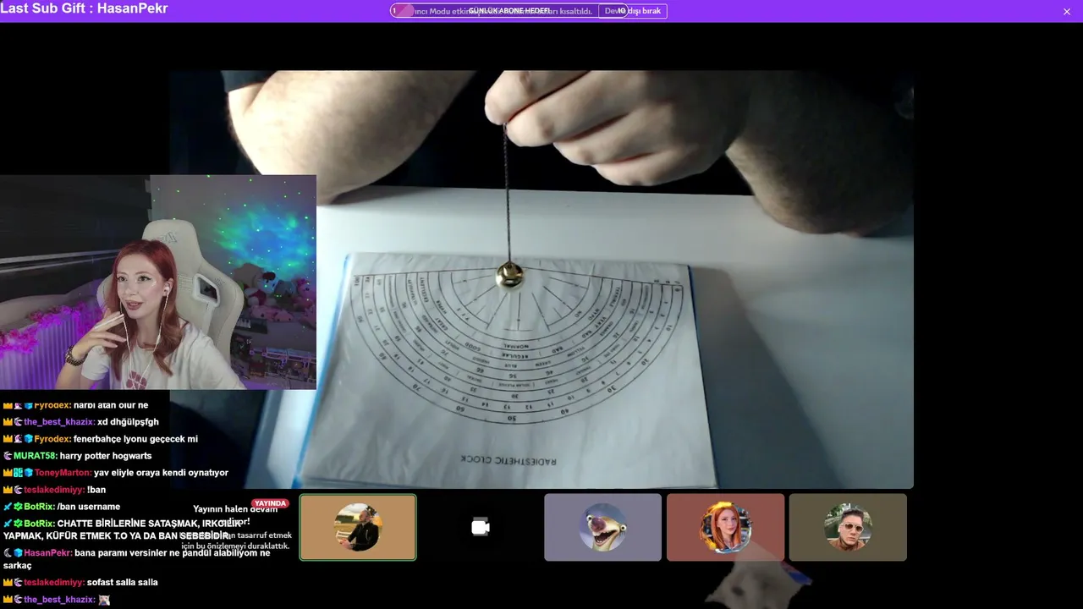This screenshot has width=1083, height=609.
Task: Open teslakedimiyy's username on the '!ban' message
Action: point(54,490)
